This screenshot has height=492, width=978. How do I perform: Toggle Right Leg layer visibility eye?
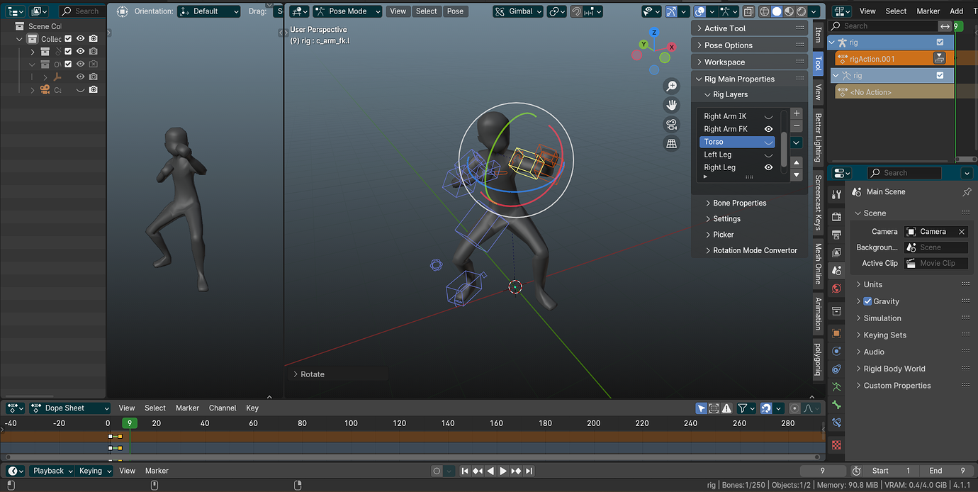(768, 167)
